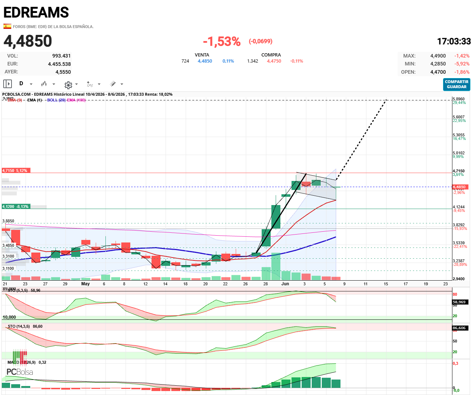This screenshot has height=395, width=474.
Task: Click the 3,3100 price level label
Action: tap(8, 256)
